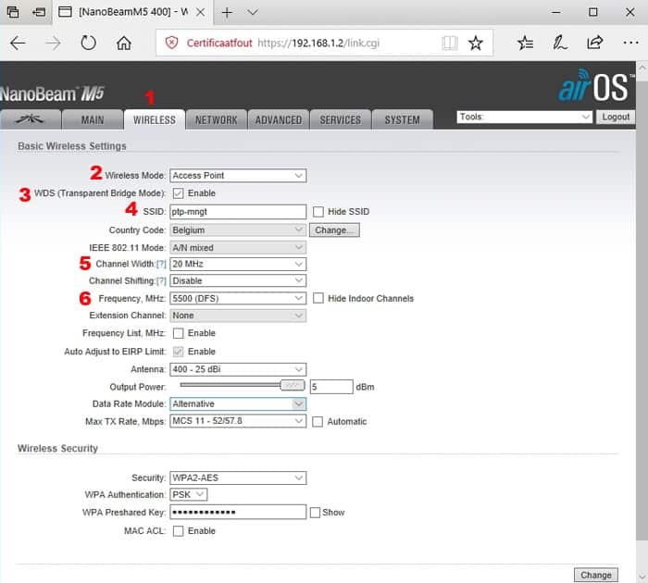Open the browser home page

(x=123, y=43)
